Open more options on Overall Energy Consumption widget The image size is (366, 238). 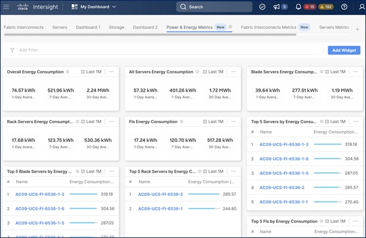point(112,72)
